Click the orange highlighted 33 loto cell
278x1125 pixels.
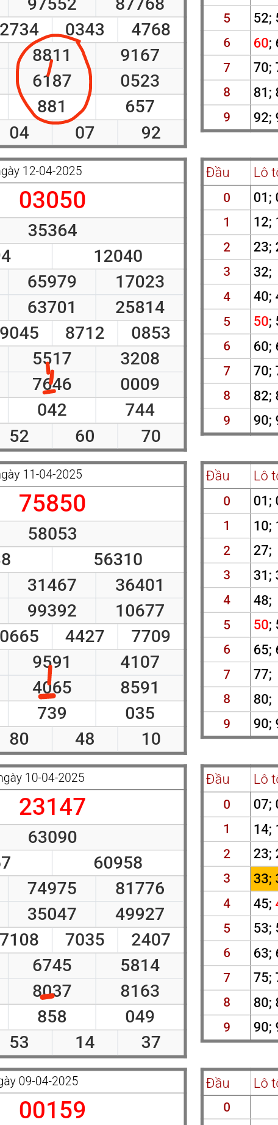(265, 878)
